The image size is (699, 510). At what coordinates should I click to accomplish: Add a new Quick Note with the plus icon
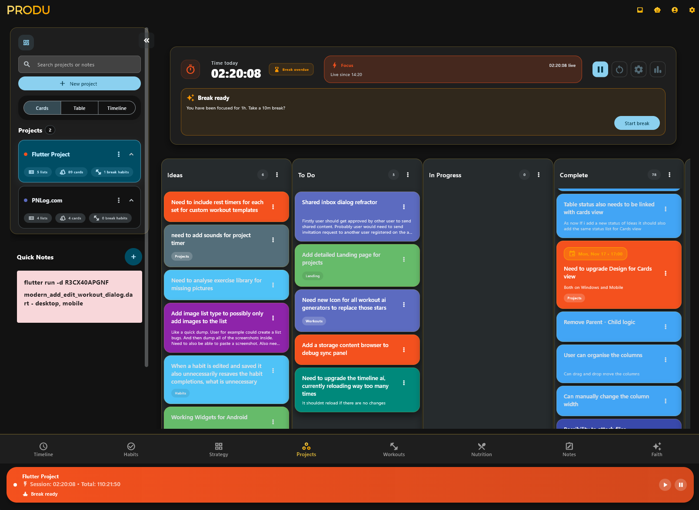(133, 257)
